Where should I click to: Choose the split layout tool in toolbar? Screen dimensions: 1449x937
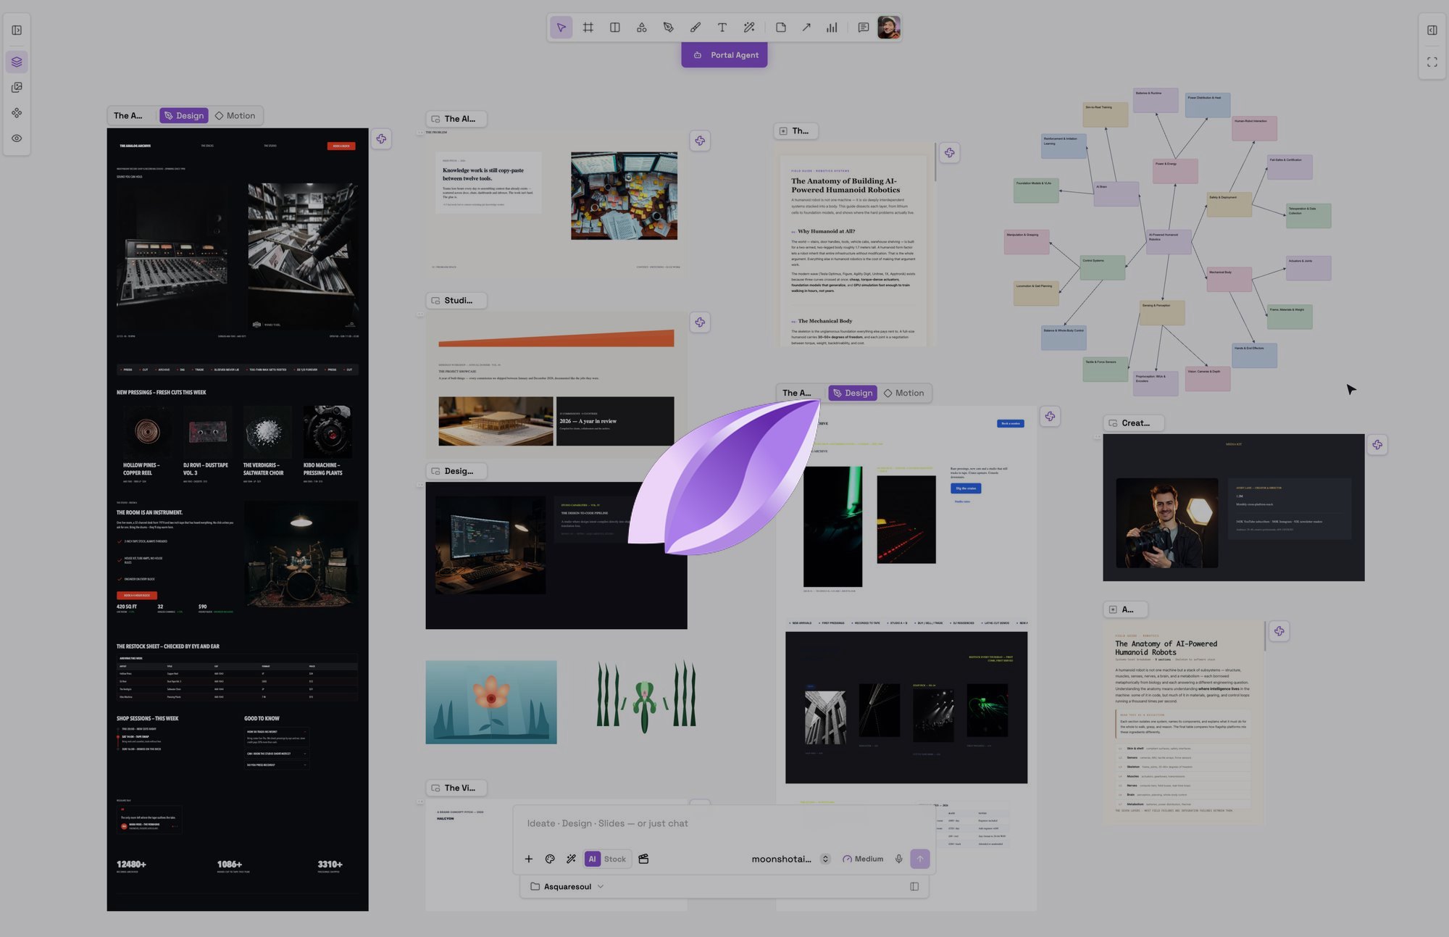615,28
